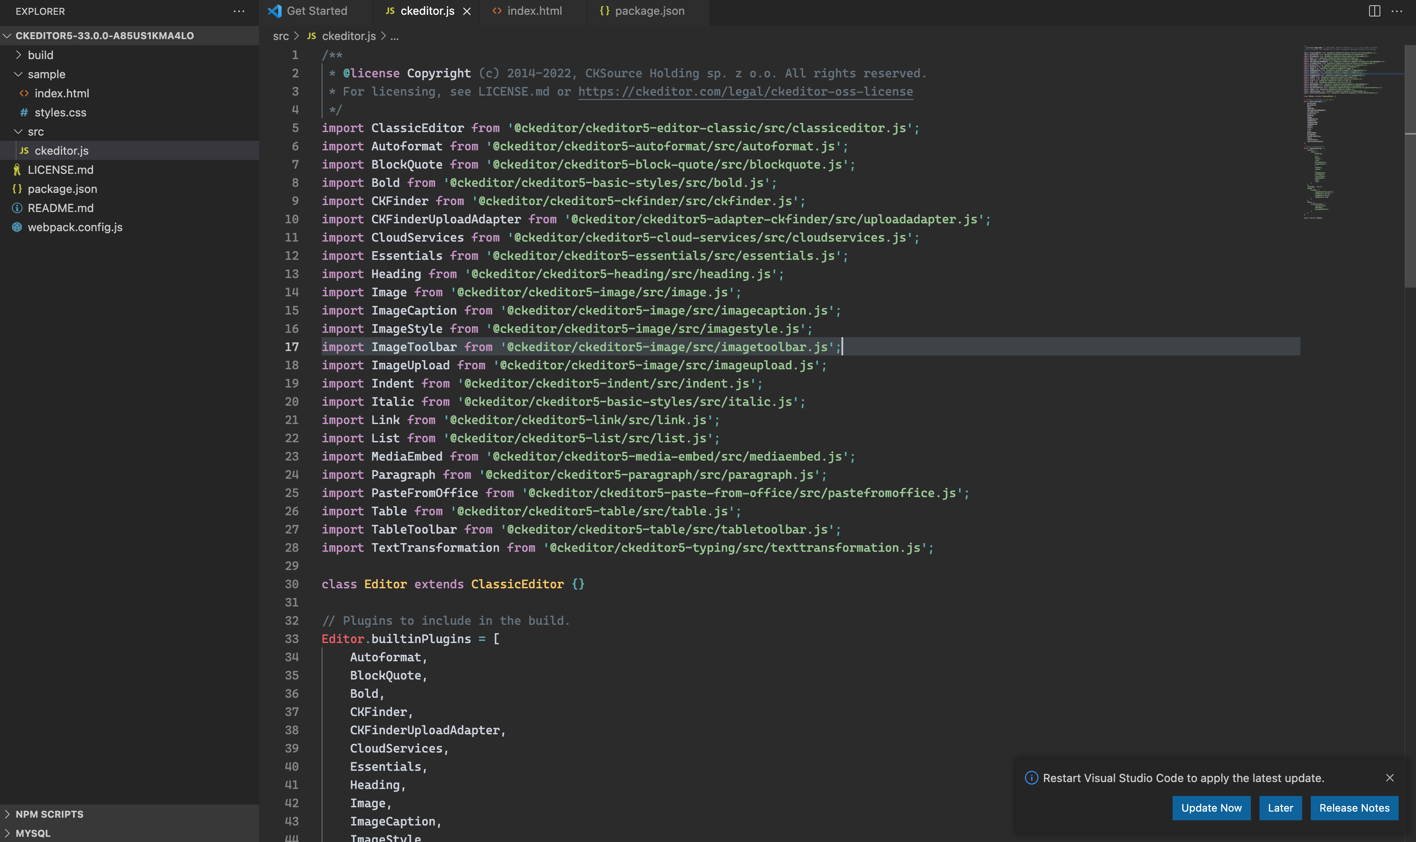The width and height of the screenshot is (1416, 842).
Task: Click JS icon in the breadcrumb
Action: (311, 36)
